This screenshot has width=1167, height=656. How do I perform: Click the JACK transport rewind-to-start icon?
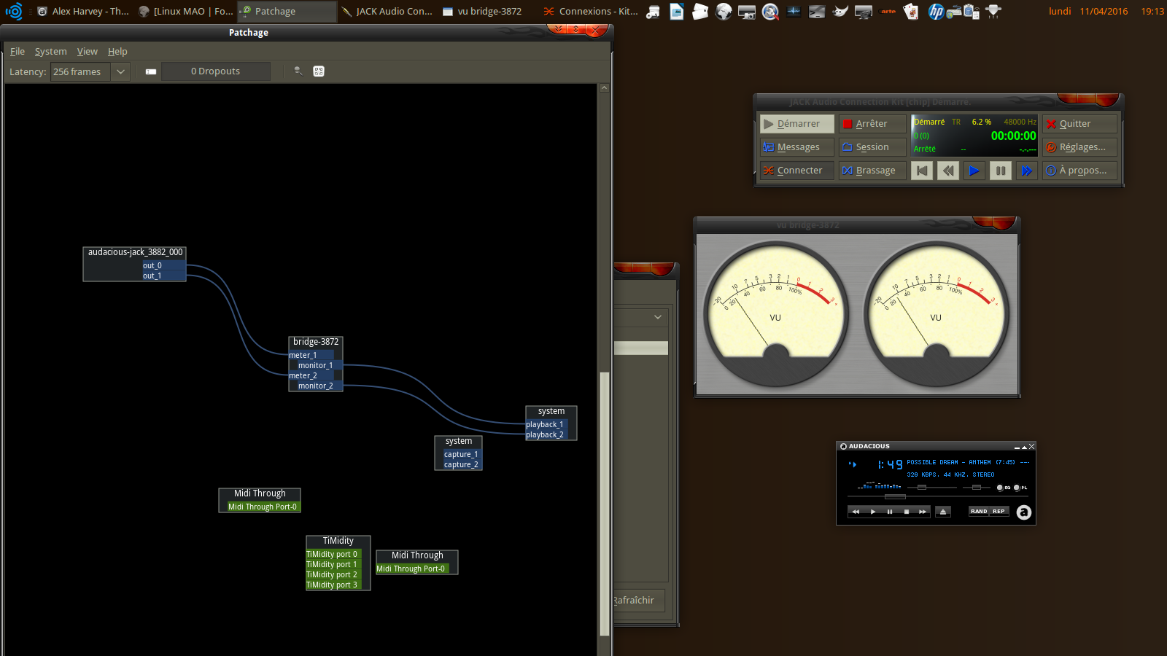coord(922,171)
